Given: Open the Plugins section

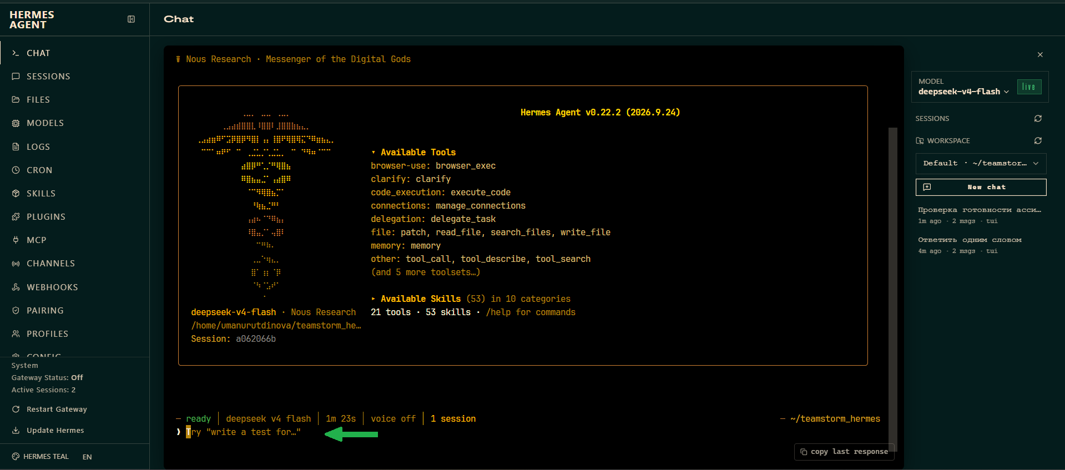Looking at the screenshot, I should [75, 217].
